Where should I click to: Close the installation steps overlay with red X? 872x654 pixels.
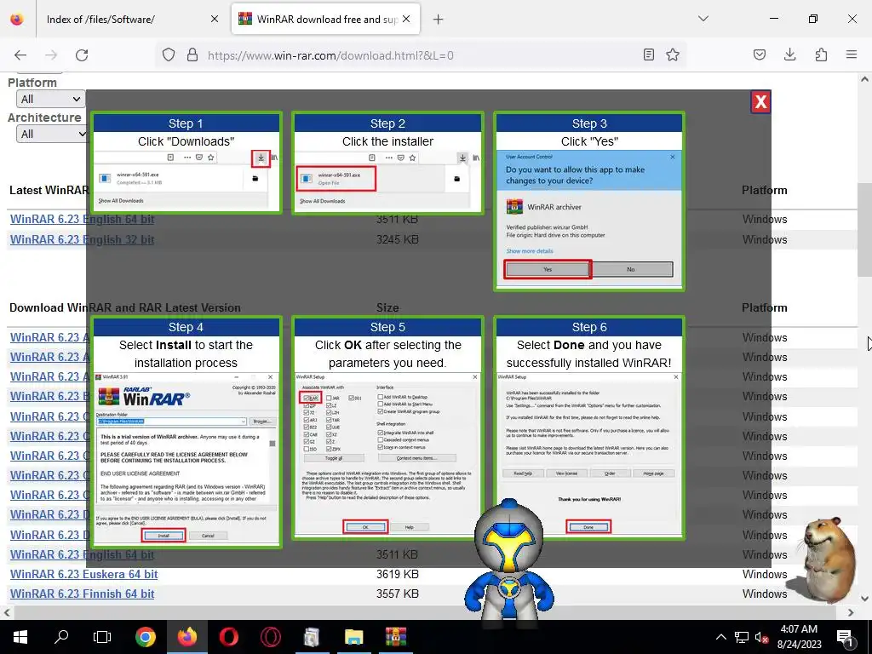[x=760, y=102]
